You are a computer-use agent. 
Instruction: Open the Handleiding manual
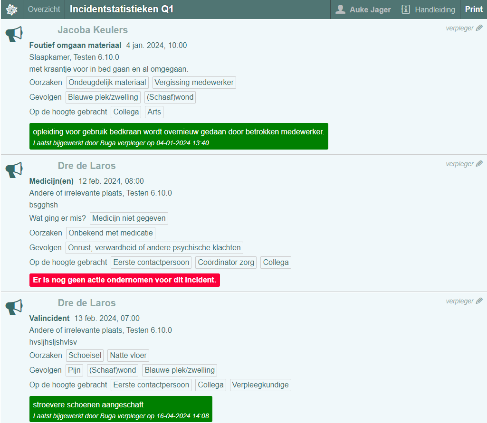[428, 9]
